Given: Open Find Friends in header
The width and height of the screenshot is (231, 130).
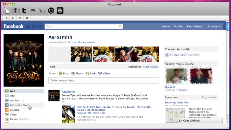Looking at the screenshot, I should point(195,27).
